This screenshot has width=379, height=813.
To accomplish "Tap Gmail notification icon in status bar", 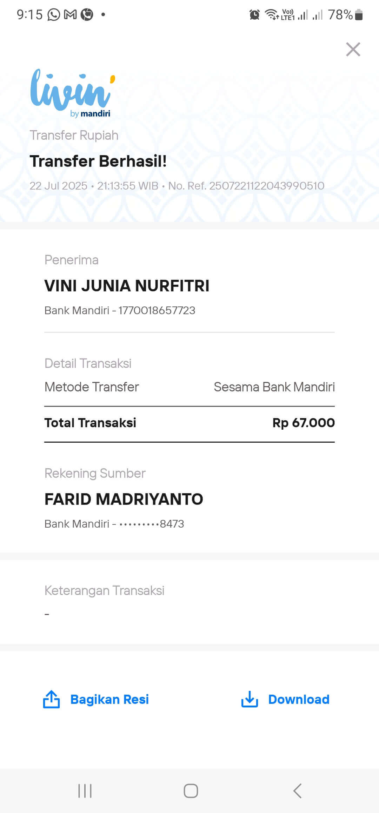I will tap(70, 15).
